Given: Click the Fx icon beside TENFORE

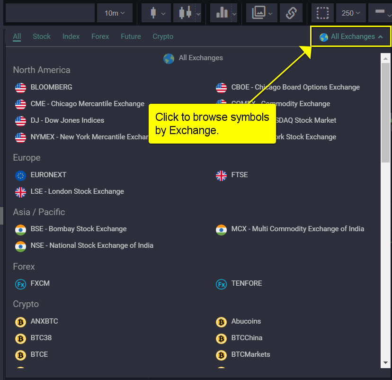Looking at the screenshot, I should click(x=221, y=284).
